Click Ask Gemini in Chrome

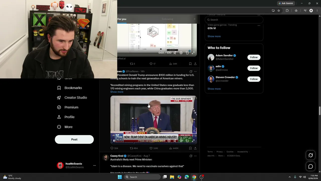point(286,3)
